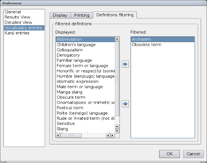Select Female term or language

[x=85, y=66]
